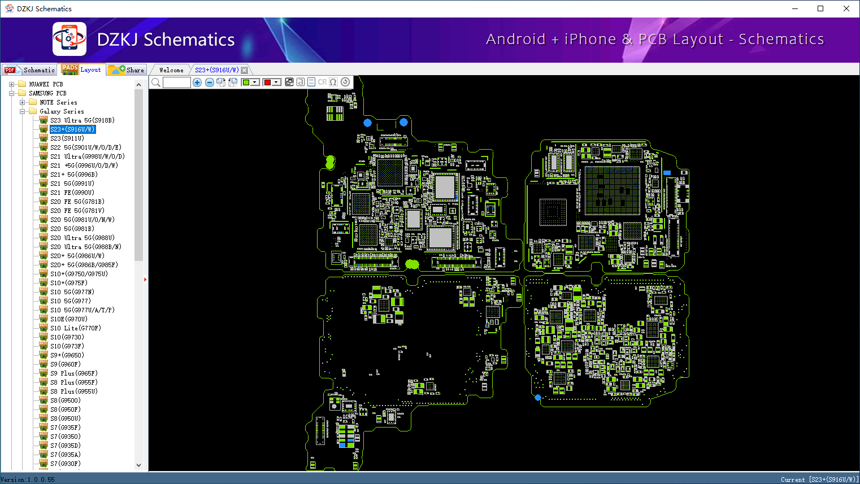Open S10 5G(G977N) layout
The width and height of the screenshot is (860, 484).
(x=72, y=292)
